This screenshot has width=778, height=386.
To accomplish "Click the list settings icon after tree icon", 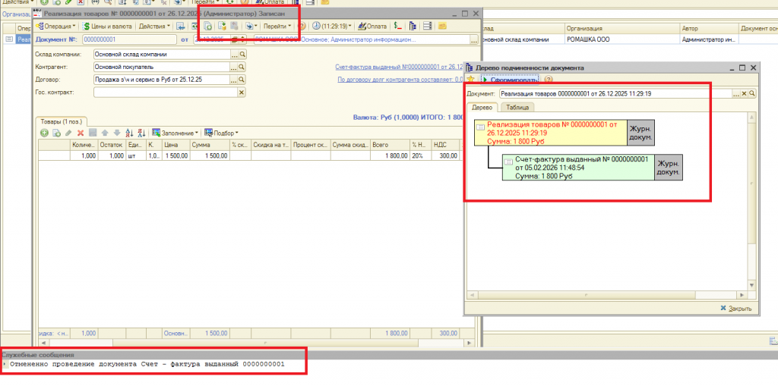I will (427, 26).
